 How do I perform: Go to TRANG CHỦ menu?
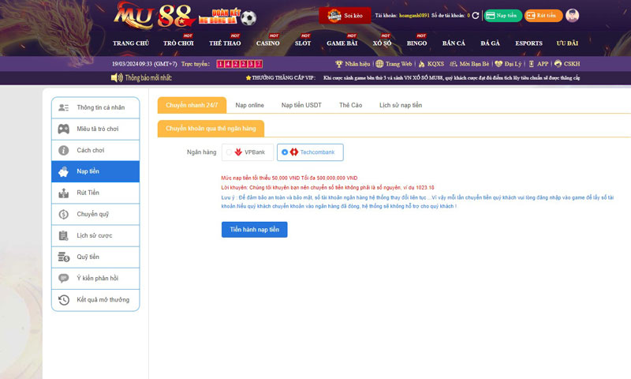pos(131,43)
